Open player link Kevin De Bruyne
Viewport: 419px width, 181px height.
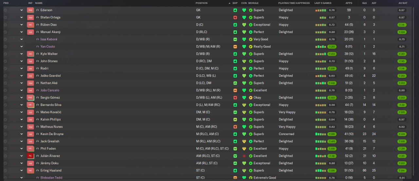[x=52, y=134]
